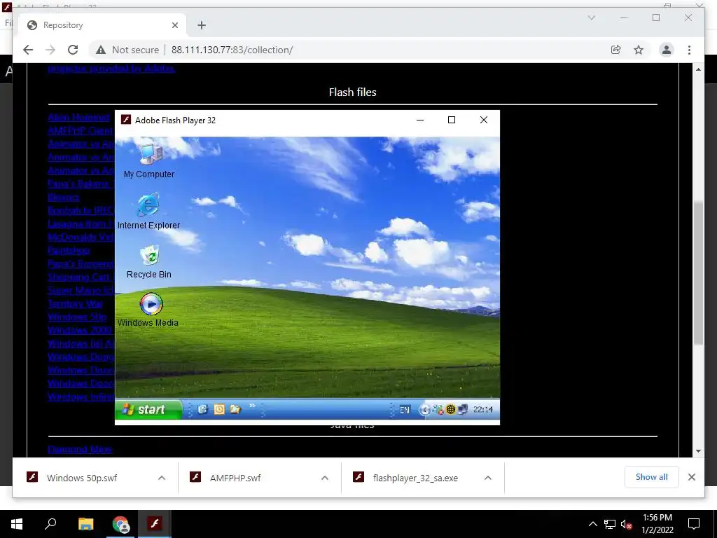The height and width of the screenshot is (538, 717).
Task: Click page scrollbar up arrow
Action: pos(698,69)
